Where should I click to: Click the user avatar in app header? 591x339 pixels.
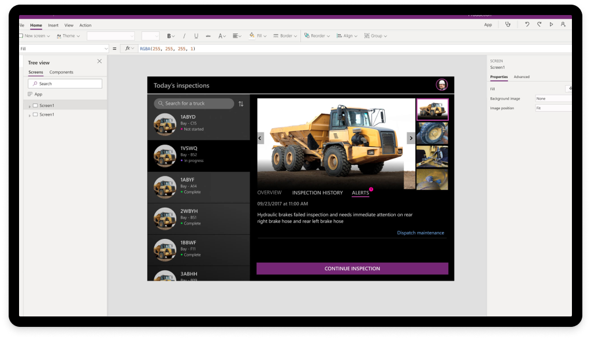(442, 84)
